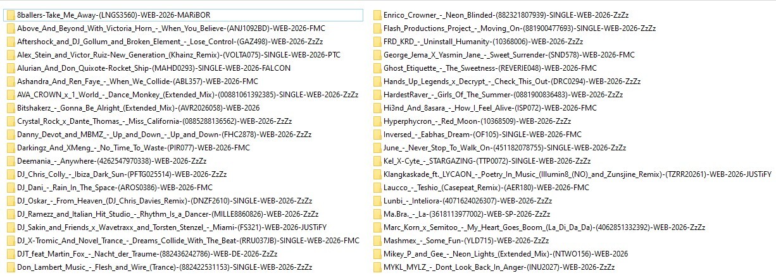Click folder icon for June Never_Stop_To_Walk_On
776x278 pixels.
[x=377, y=148]
